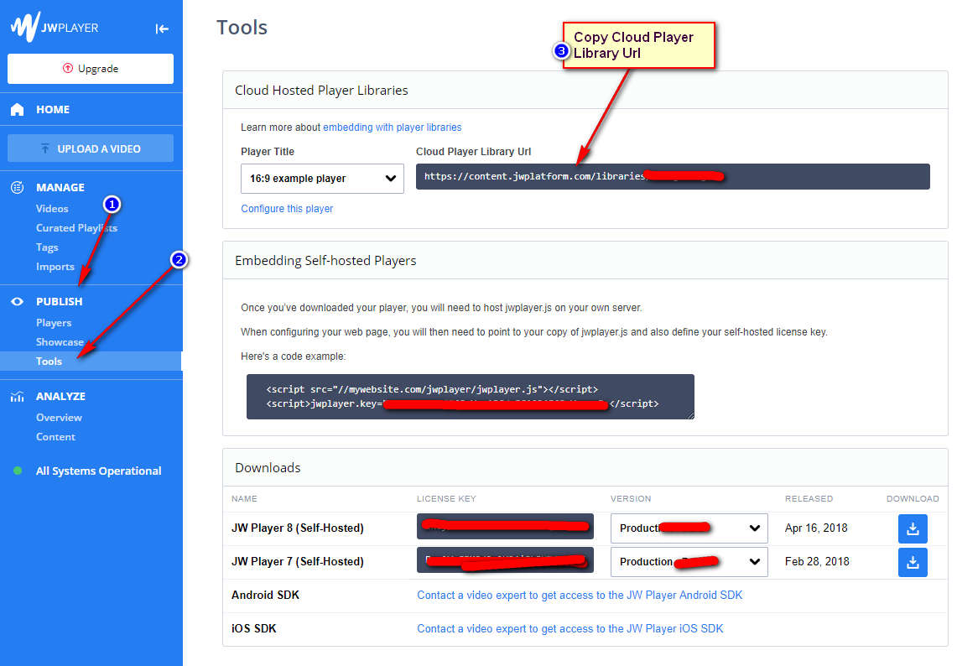This screenshot has width=957, height=666.
Task: Click the JW Player logo
Action: [x=55, y=27]
